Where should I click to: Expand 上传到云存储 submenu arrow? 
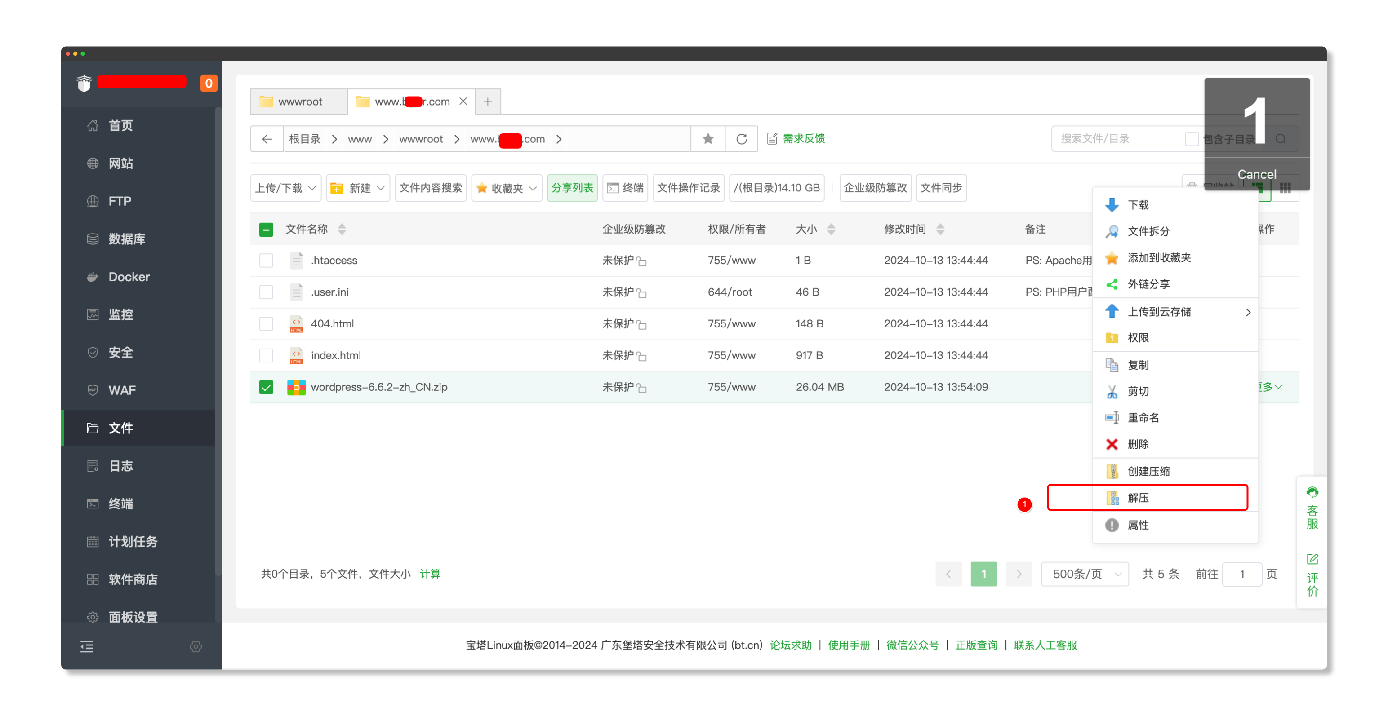click(x=1248, y=312)
